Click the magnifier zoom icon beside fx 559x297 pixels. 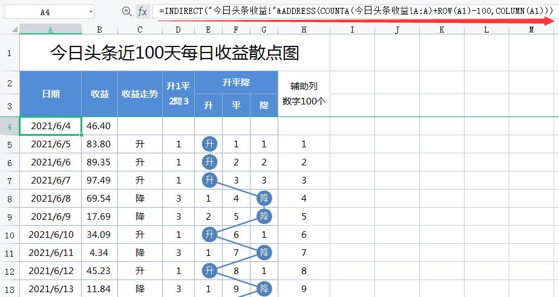pyautogui.click(x=126, y=11)
